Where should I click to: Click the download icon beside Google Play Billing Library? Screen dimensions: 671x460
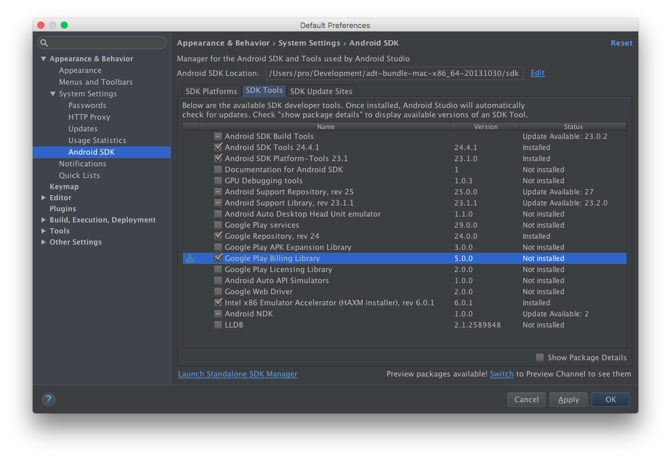(x=190, y=258)
